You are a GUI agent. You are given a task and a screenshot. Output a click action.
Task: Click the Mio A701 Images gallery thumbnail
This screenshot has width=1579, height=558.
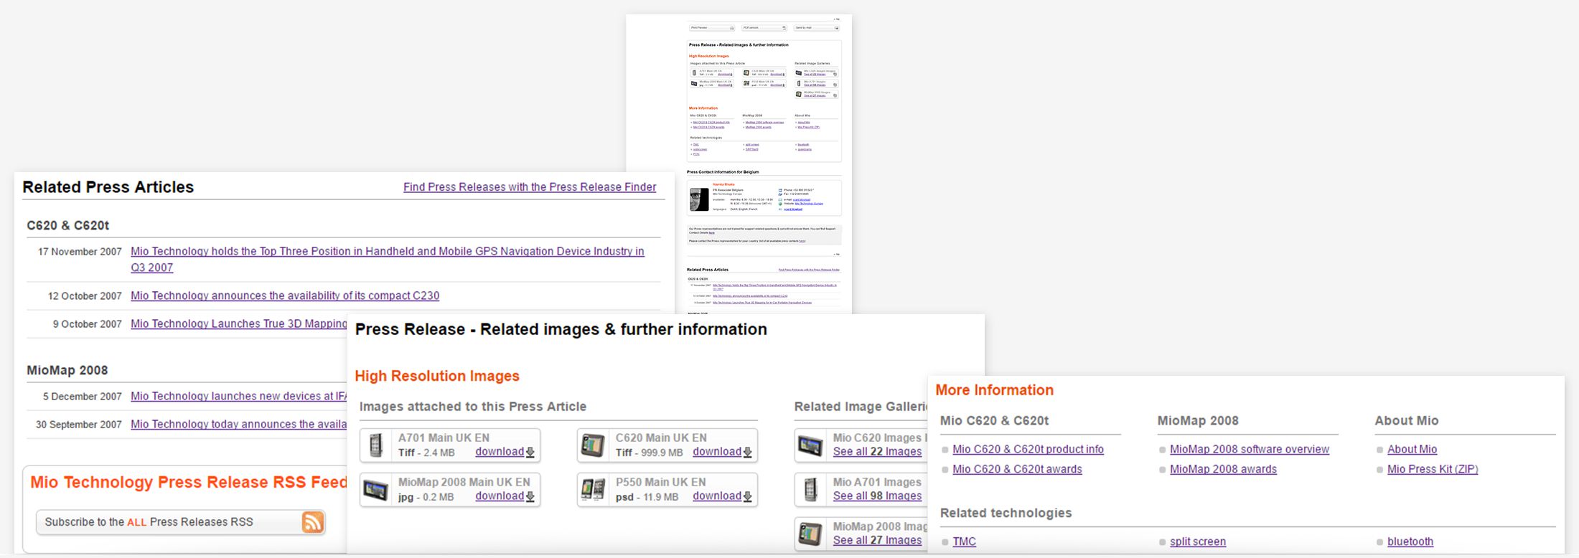pos(810,490)
